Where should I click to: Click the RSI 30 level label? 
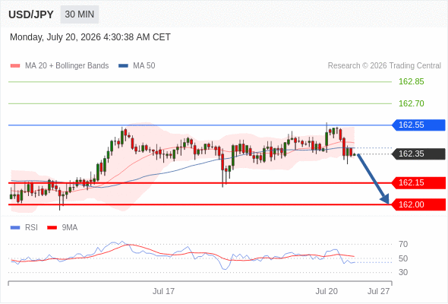[403, 272]
